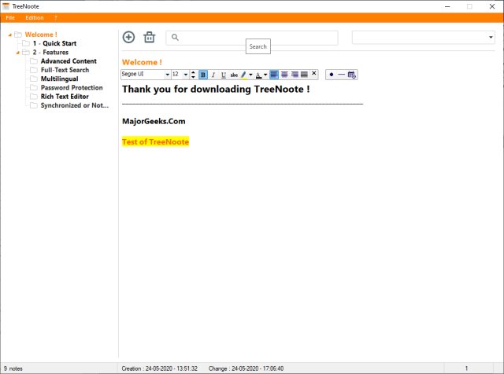Click the Change date in the status bar
504x374 pixels.
coord(246,368)
